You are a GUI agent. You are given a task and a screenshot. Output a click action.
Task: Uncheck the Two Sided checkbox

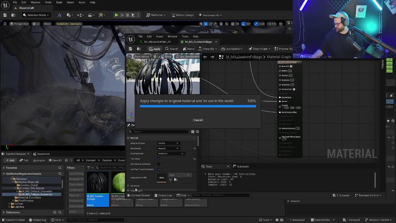click(158, 159)
